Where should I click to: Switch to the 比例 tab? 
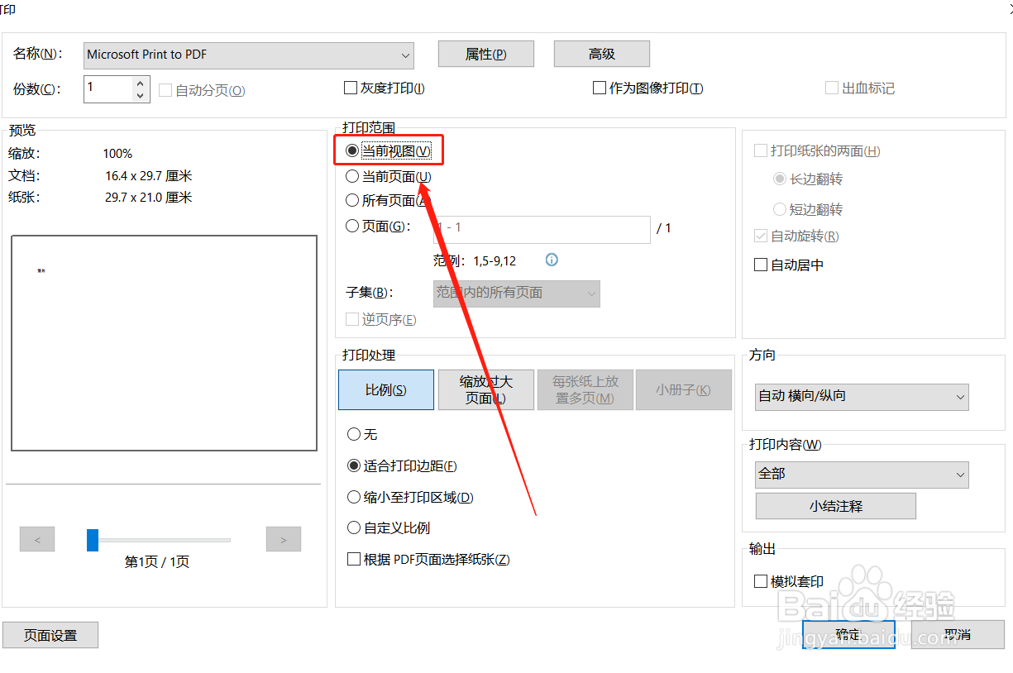pyautogui.click(x=385, y=389)
